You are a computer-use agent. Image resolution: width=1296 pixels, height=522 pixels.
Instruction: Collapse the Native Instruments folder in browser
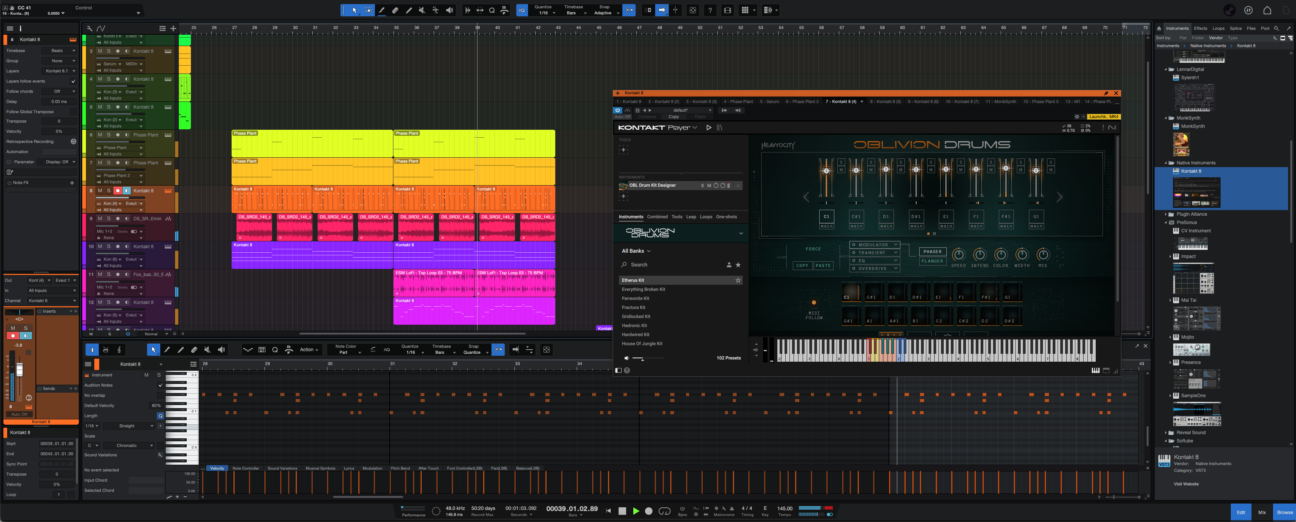[1166, 163]
